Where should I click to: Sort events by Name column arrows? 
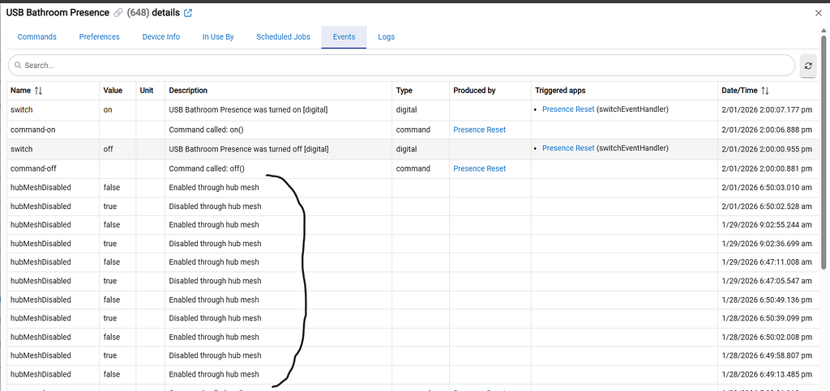click(x=38, y=91)
